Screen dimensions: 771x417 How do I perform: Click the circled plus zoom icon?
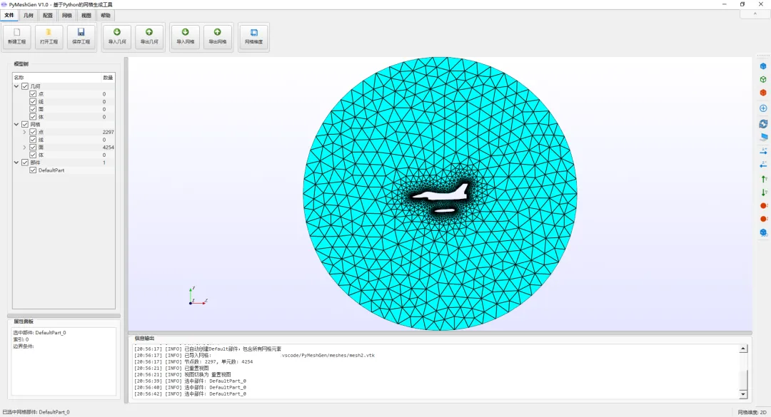coord(763,108)
